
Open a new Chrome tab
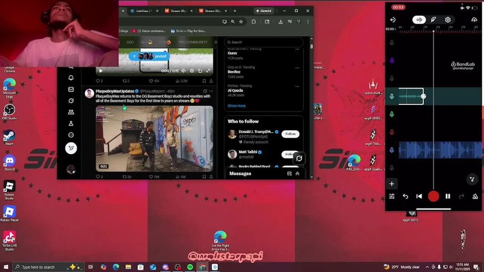tap(235, 11)
